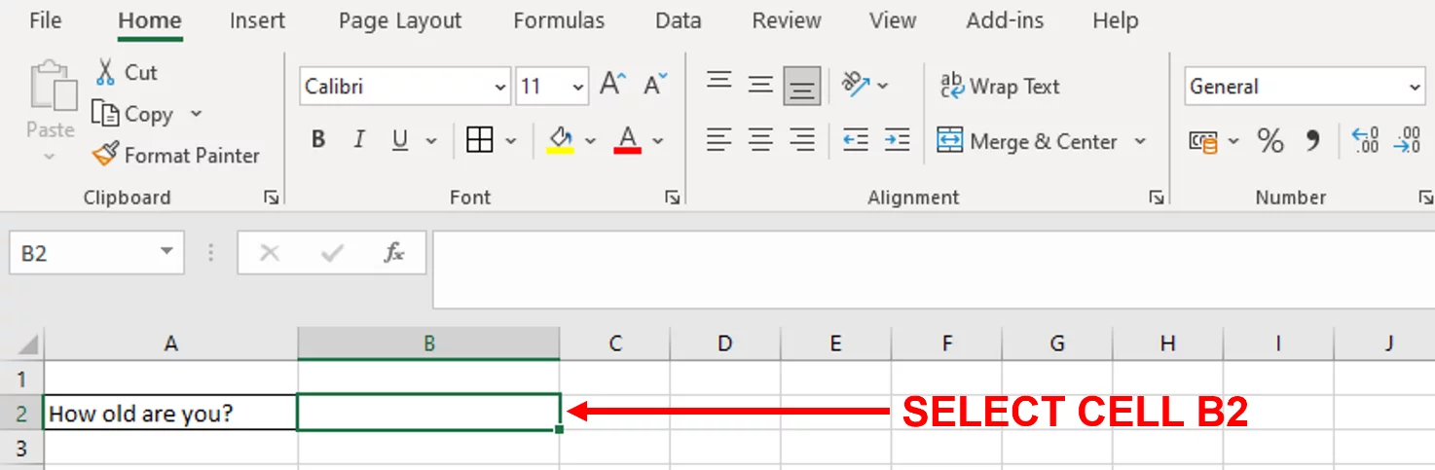The image size is (1435, 470).
Task: Toggle Italic formatting
Action: pos(359,140)
